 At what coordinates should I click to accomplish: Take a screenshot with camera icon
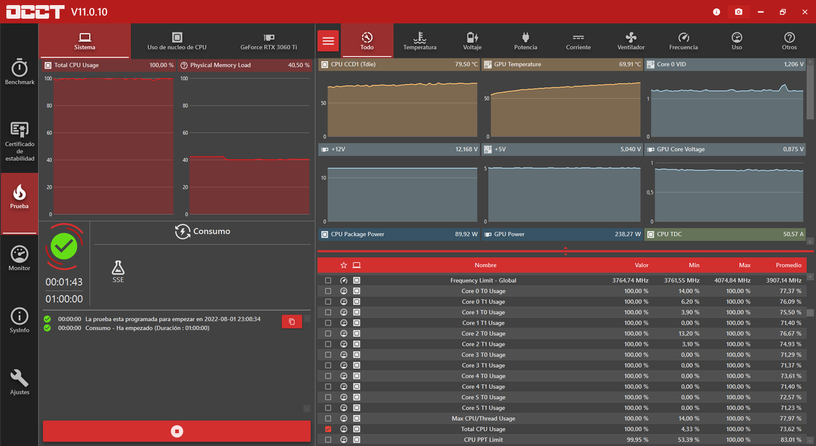tap(738, 12)
